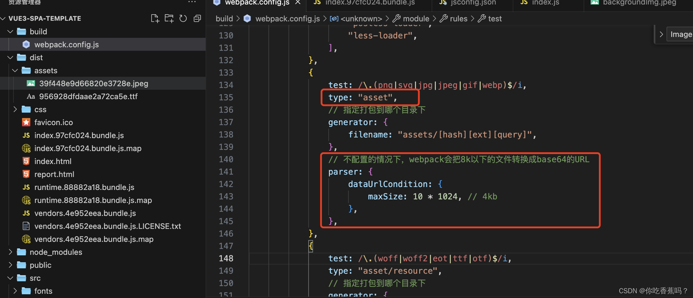Click the <unknown> breadcrumb segment
The width and height of the screenshot is (693, 298).
[x=361, y=19]
